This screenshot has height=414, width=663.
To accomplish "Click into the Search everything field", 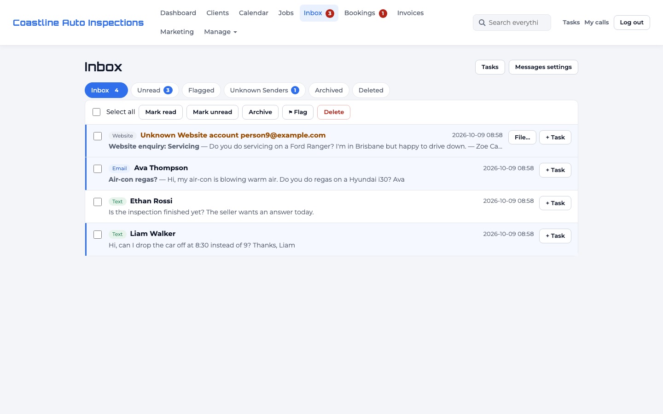I will coord(512,23).
